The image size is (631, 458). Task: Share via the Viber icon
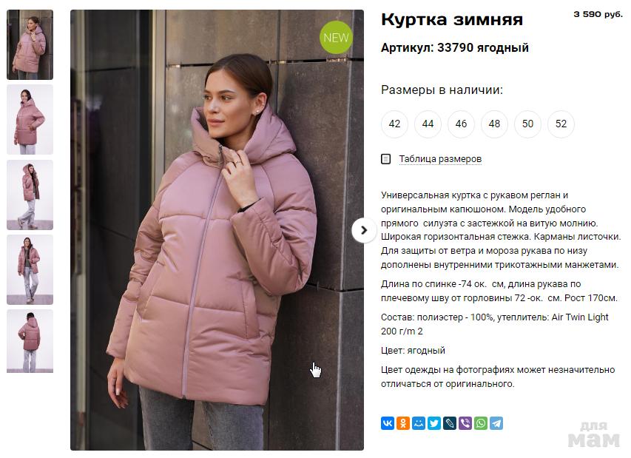[465, 423]
